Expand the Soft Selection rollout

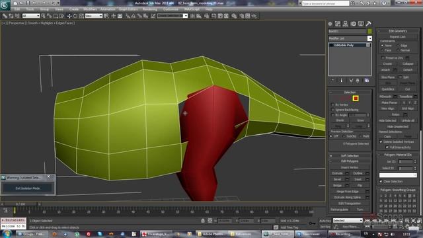350,156
